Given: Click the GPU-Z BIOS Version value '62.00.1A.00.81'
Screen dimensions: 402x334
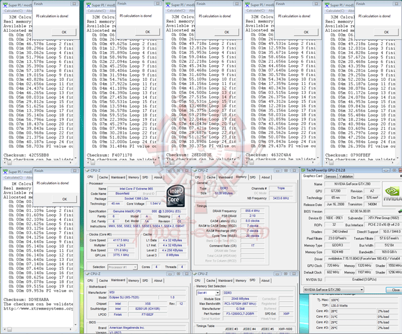Looking at the screenshot, I should (360, 212).
